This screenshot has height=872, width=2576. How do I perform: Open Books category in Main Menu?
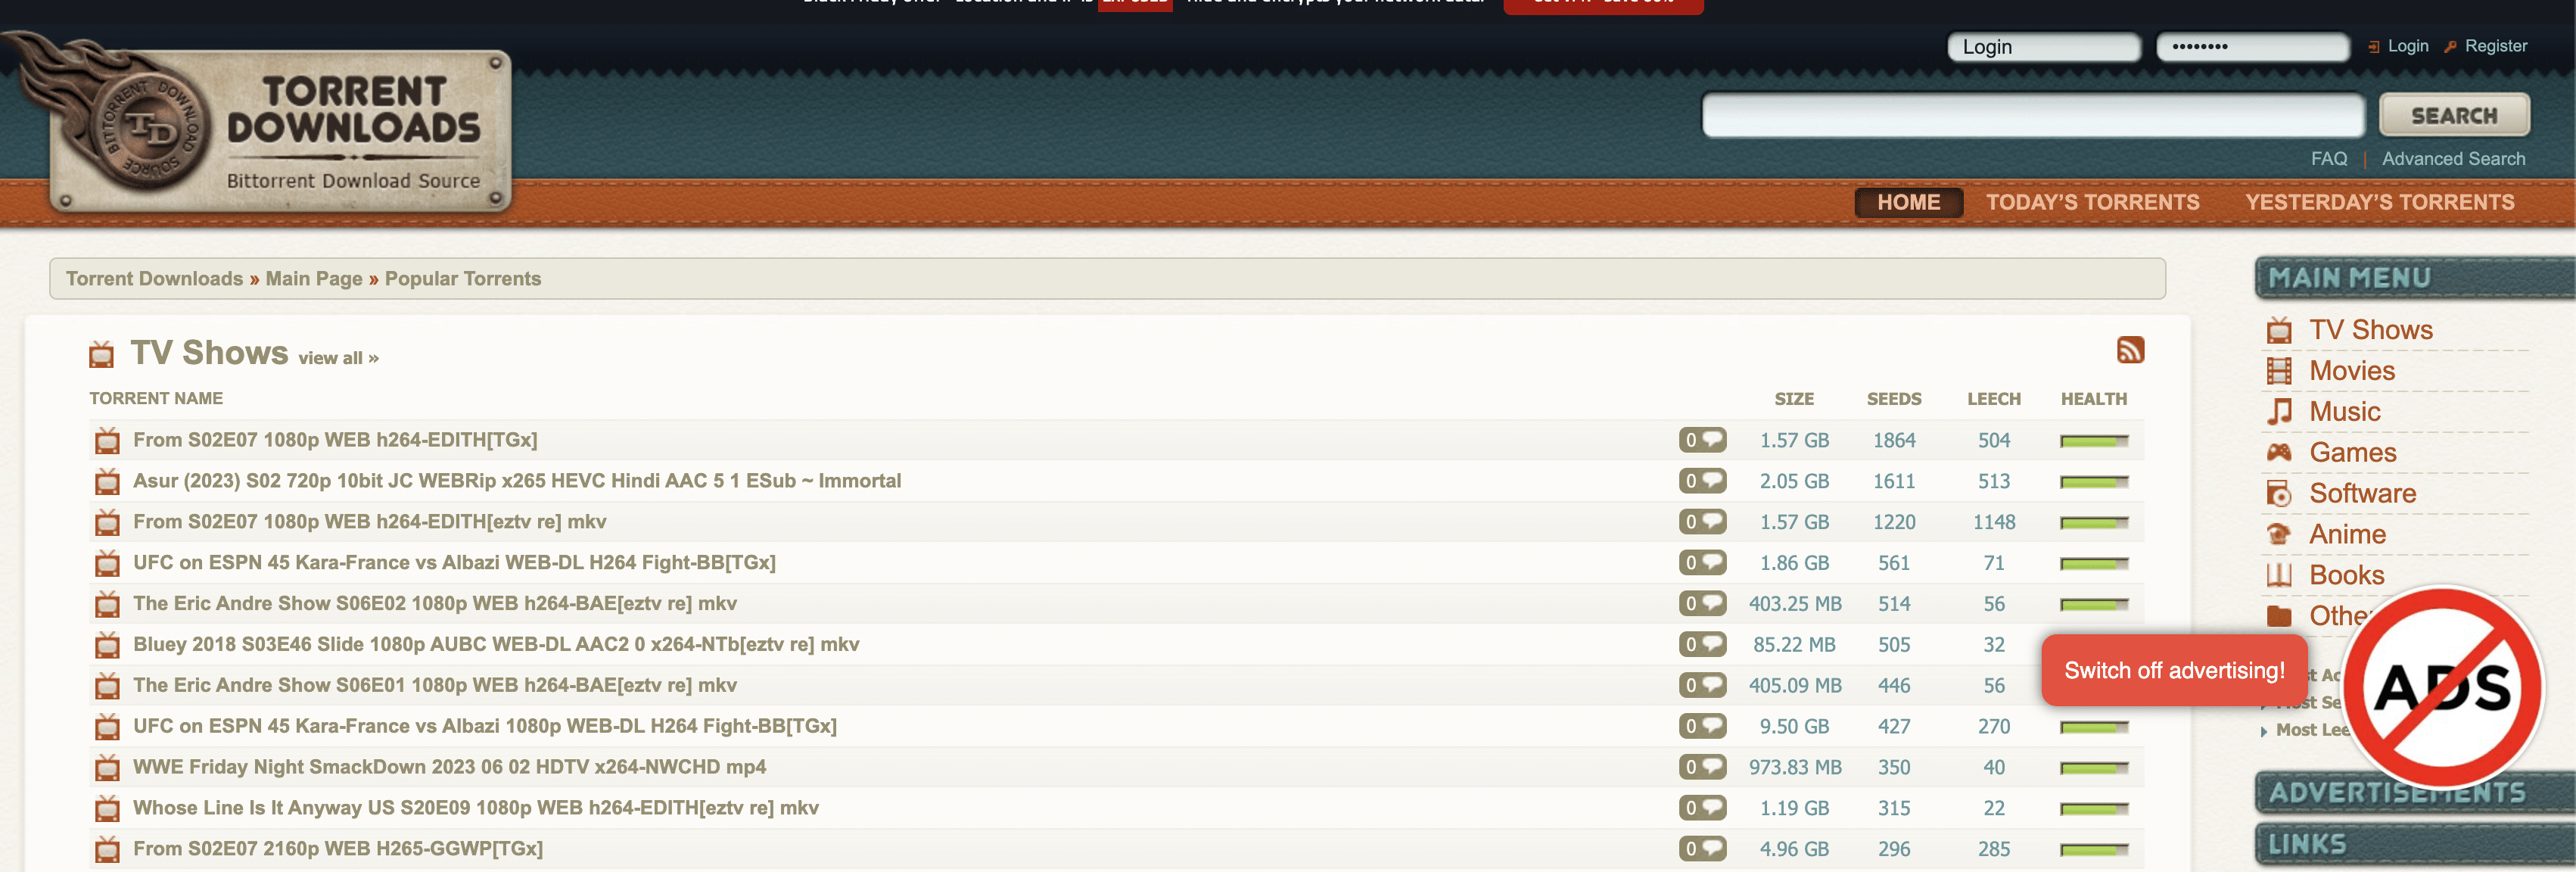(x=2346, y=575)
